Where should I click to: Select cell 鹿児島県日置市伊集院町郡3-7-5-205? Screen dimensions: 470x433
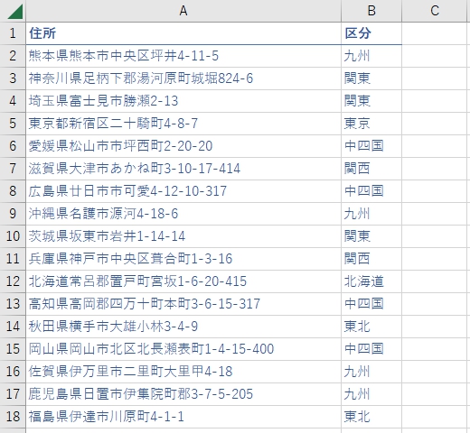coord(183,394)
